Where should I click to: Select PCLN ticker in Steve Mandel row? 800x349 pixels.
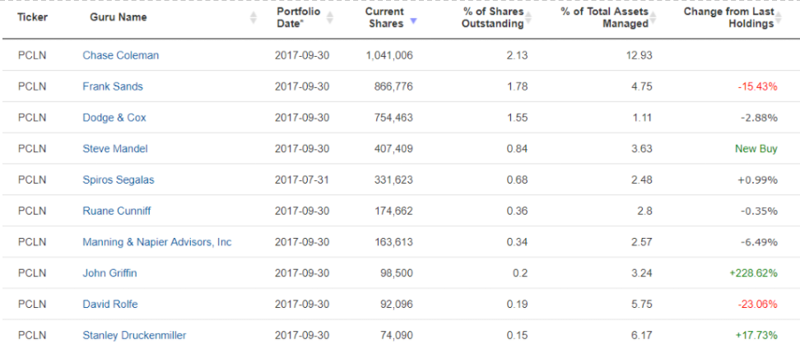pos(32,148)
